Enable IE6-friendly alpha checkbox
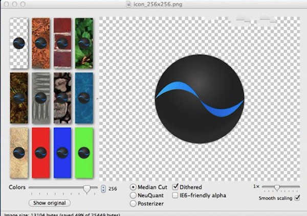 coord(175,195)
